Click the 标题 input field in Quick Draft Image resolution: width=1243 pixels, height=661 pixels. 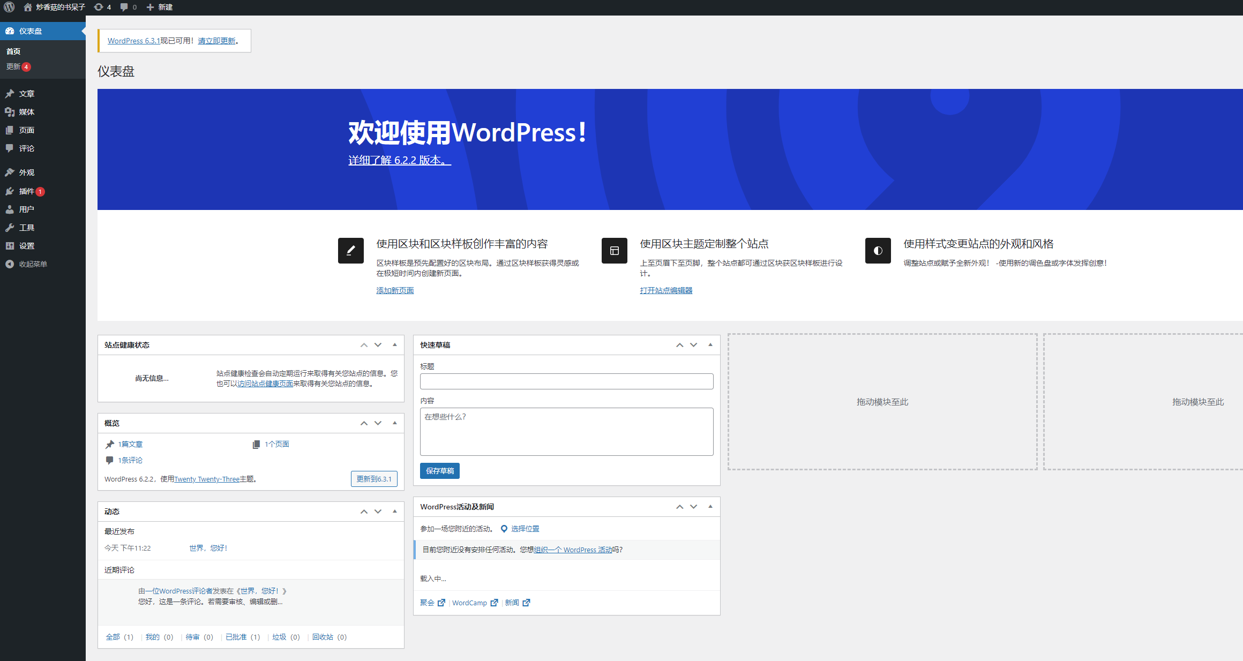click(x=566, y=381)
